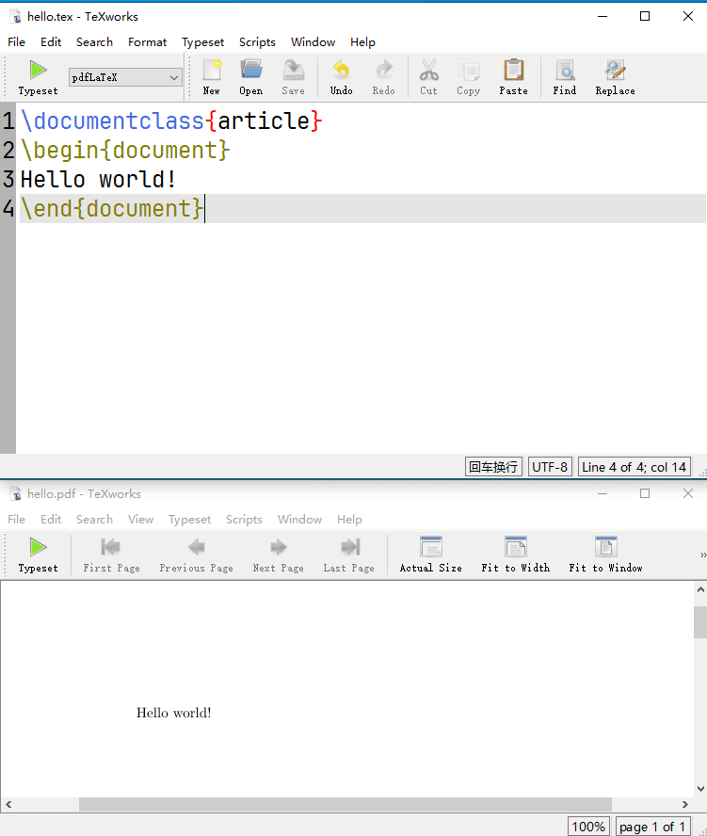
Task: Expand the PDF toolbar overflow chevron
Action: tap(702, 555)
